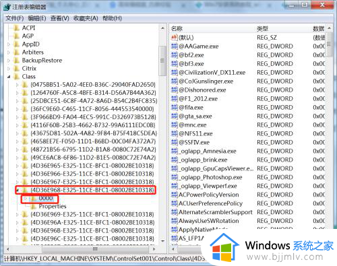Open the 文件(F) menu

(15, 18)
